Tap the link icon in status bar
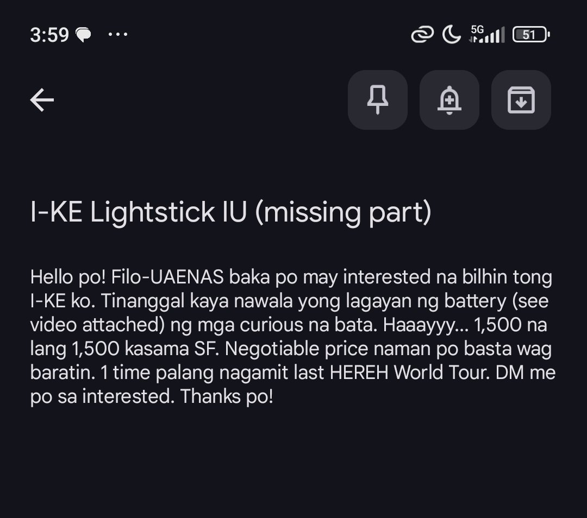 pyautogui.click(x=422, y=35)
